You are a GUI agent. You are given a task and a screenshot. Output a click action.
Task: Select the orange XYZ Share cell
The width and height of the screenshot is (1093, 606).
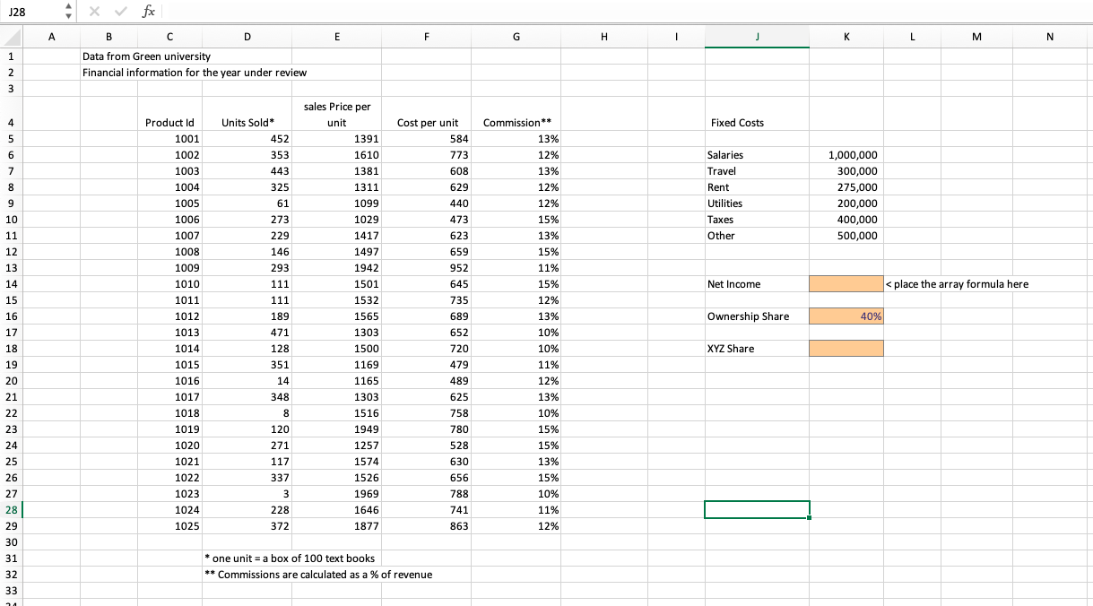pyautogui.click(x=846, y=348)
